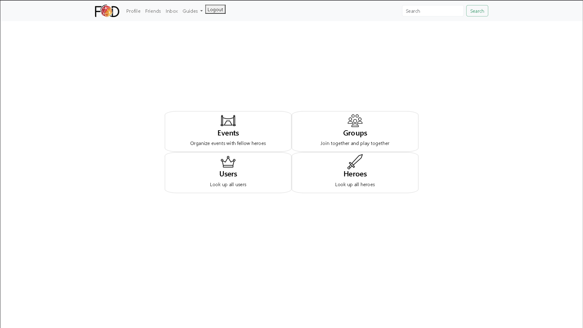
Task: Click the site logo in the navbar
Action: [x=107, y=11]
